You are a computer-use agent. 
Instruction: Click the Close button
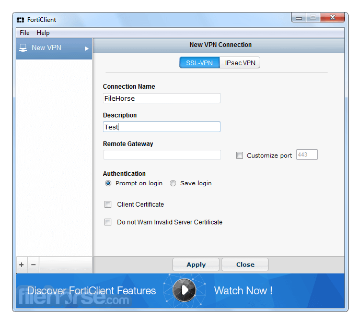click(245, 265)
